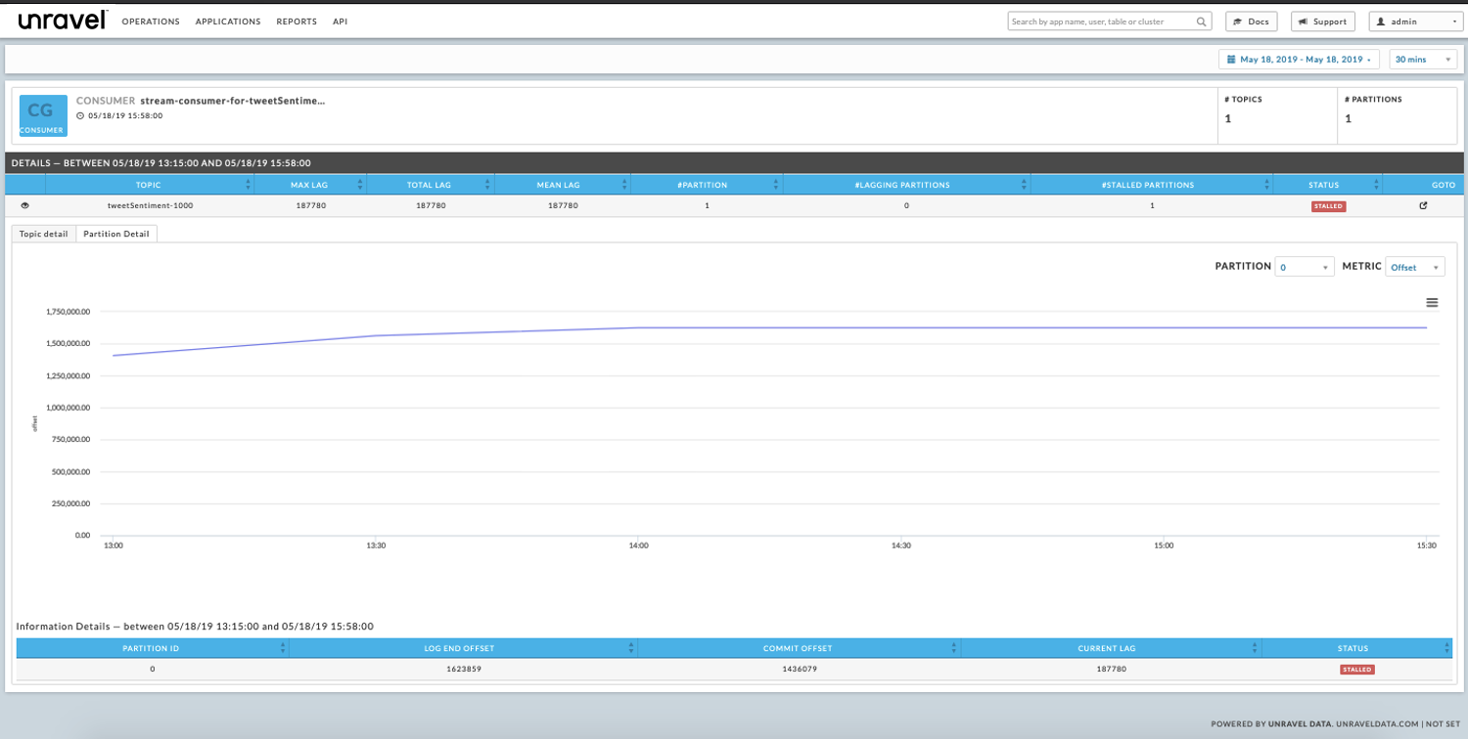Open the admin user menu
The width and height of the screenshot is (1468, 739).
[1415, 22]
